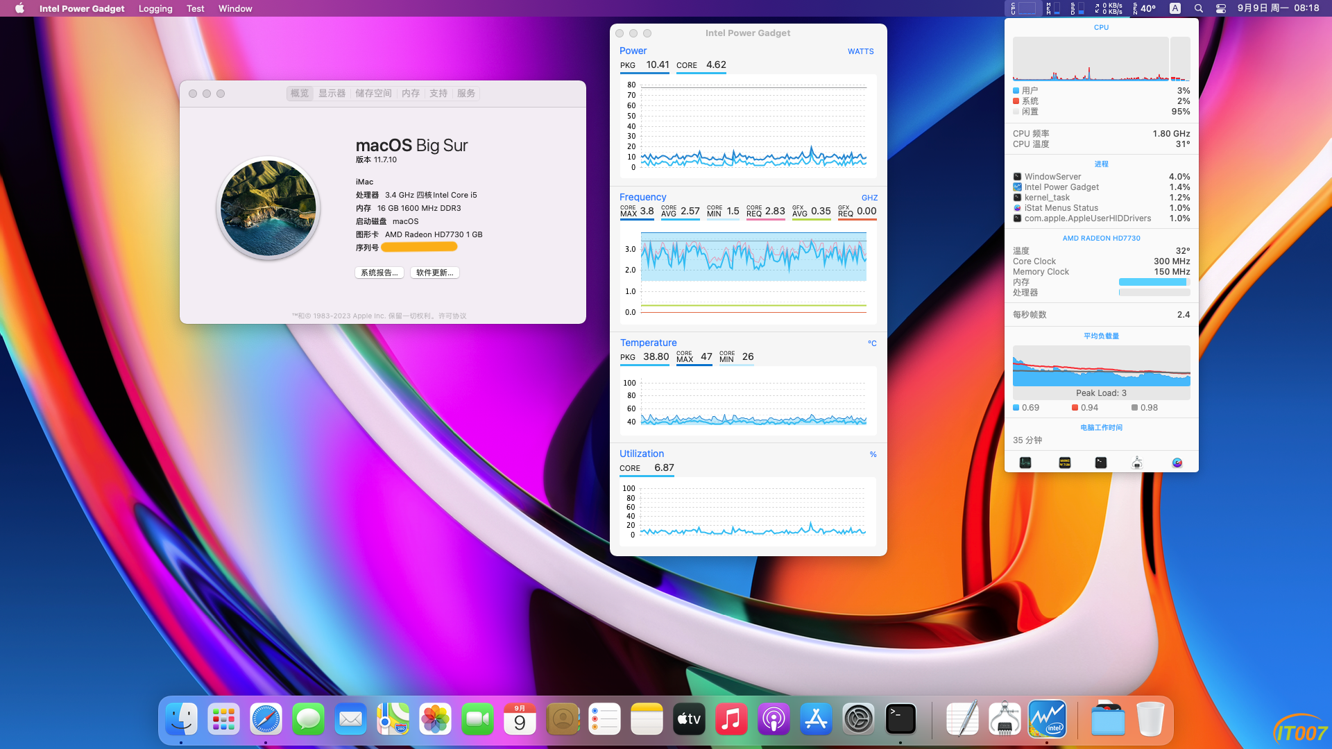Open Mail from the Dock
The height and width of the screenshot is (749, 1332).
tap(350, 719)
